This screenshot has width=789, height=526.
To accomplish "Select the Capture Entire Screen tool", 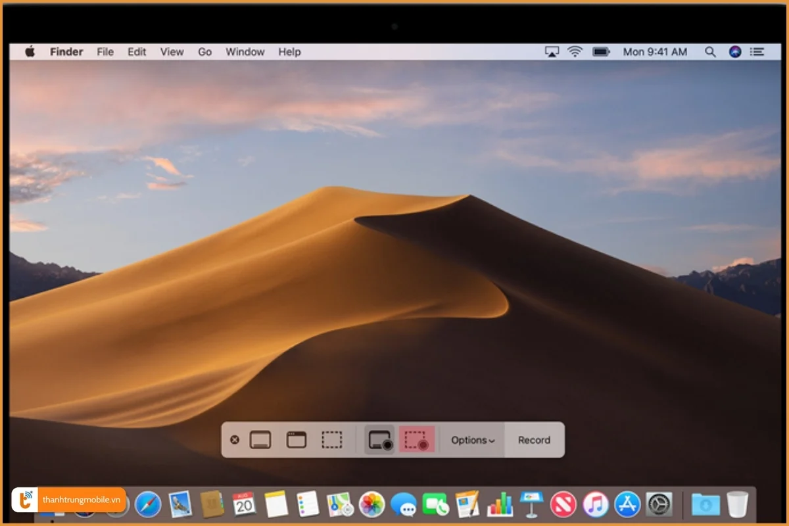I will pyautogui.click(x=260, y=439).
